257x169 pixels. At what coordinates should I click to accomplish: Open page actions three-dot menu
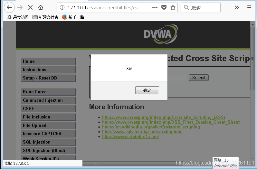155,7
